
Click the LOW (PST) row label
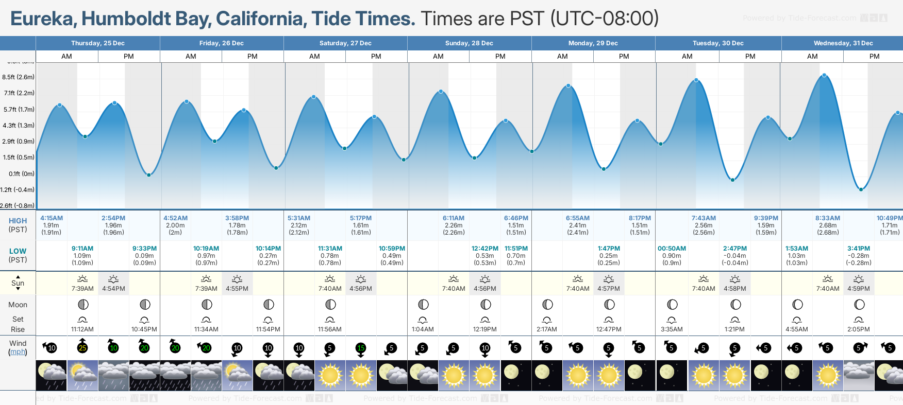[x=18, y=255]
